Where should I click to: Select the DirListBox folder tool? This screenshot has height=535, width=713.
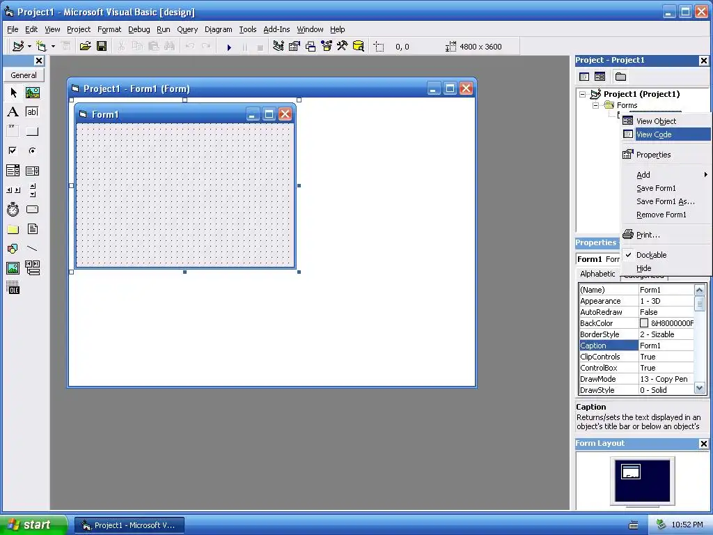point(13,229)
